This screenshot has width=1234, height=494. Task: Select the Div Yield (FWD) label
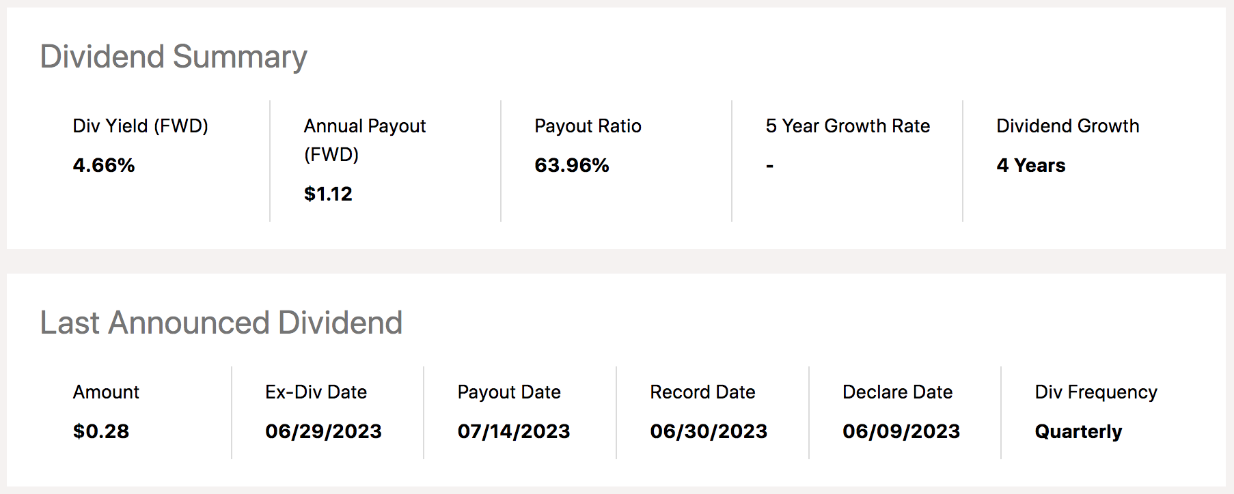[x=141, y=126]
